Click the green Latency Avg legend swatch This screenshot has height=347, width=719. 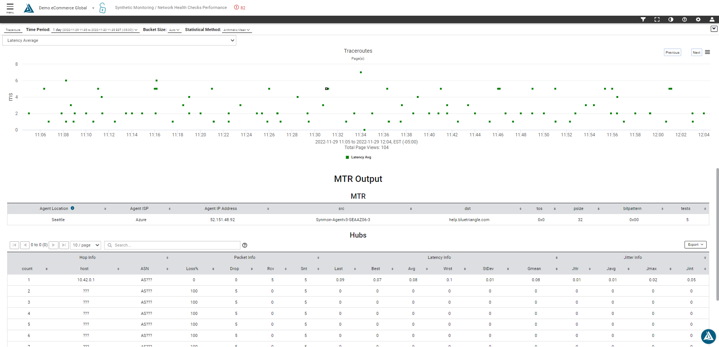tap(348, 157)
